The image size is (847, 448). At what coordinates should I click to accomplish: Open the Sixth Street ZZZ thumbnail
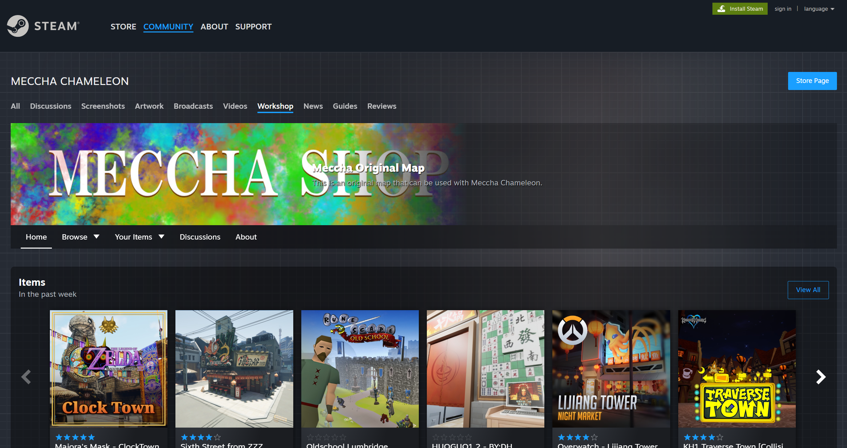(x=234, y=368)
